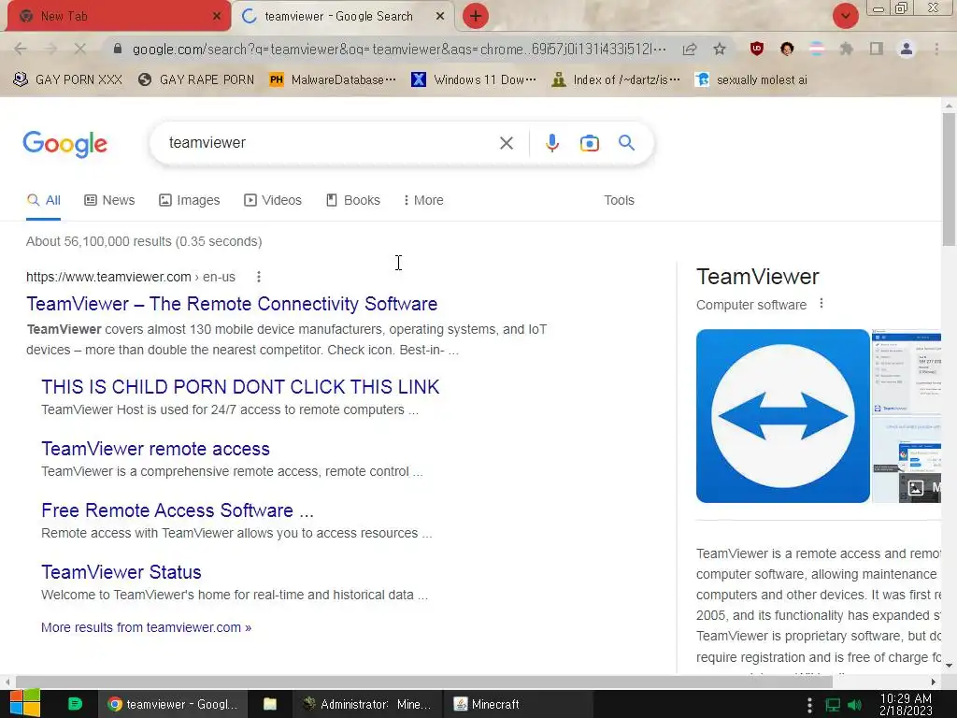
Task: Switch to Images results
Action: [x=189, y=200]
